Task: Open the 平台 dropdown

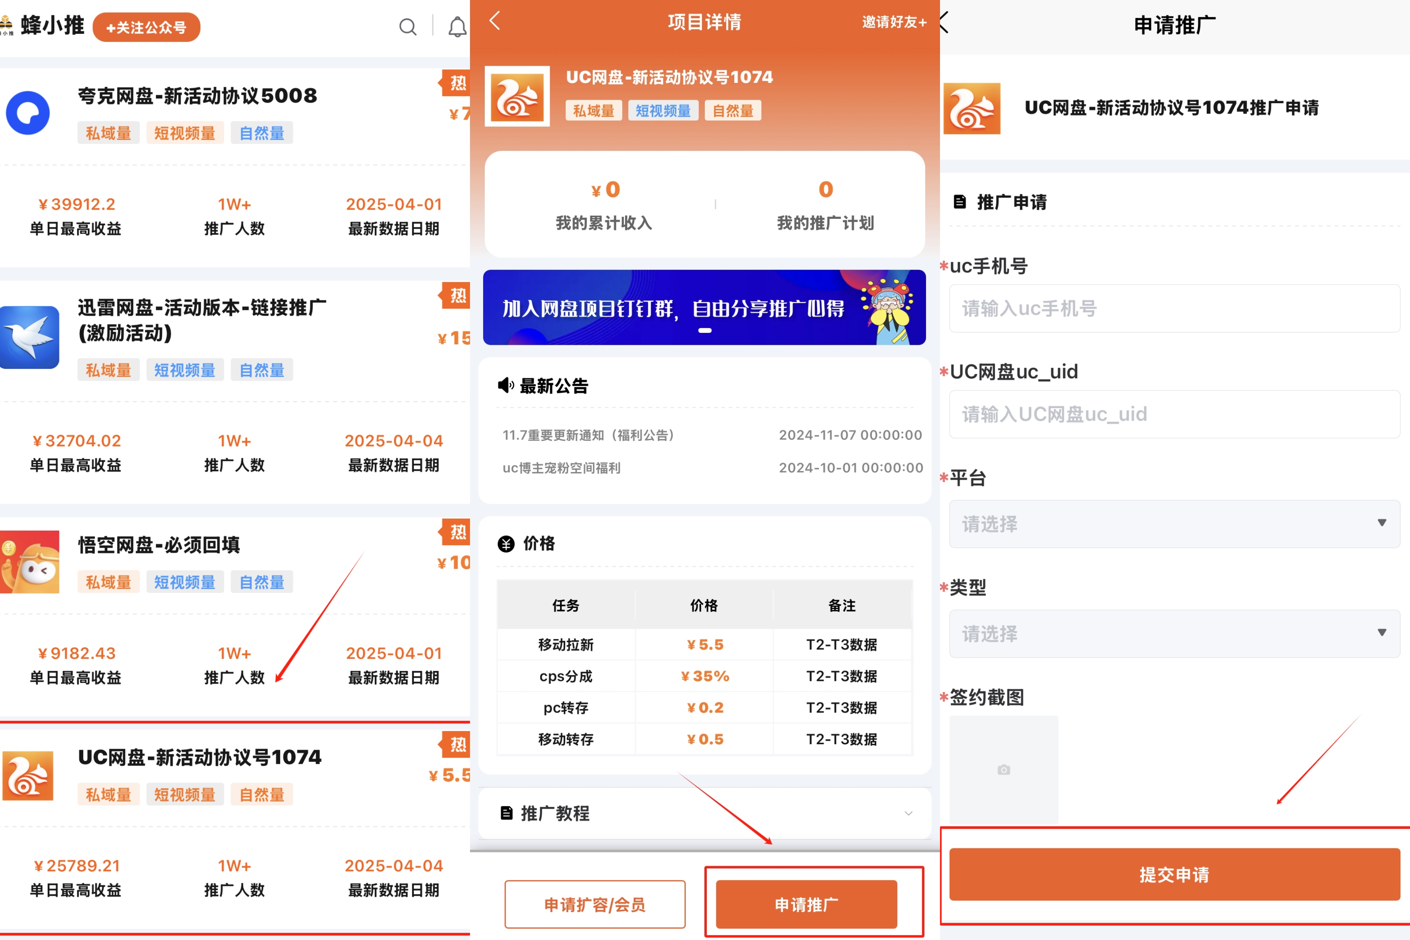Action: coord(1174,523)
